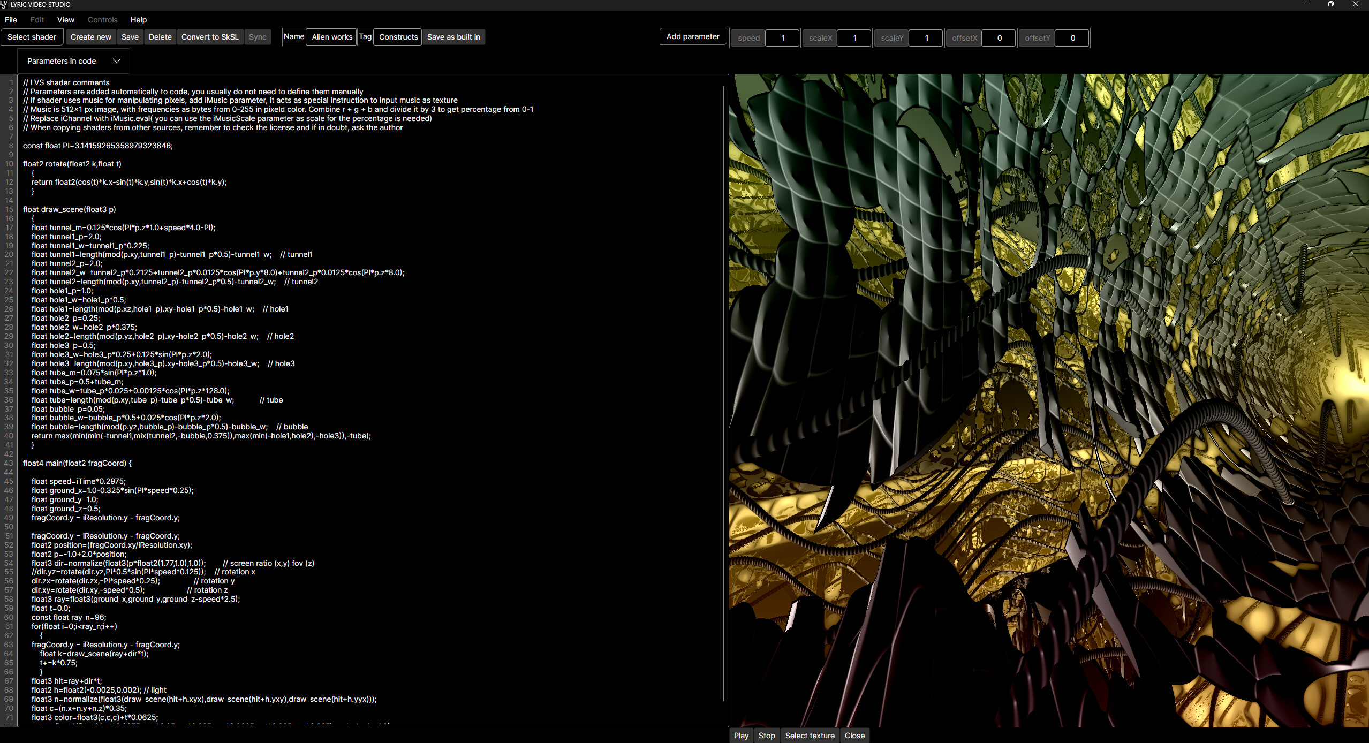Delete the Alien works shader
The height and width of the screenshot is (743, 1369).
[x=160, y=36]
